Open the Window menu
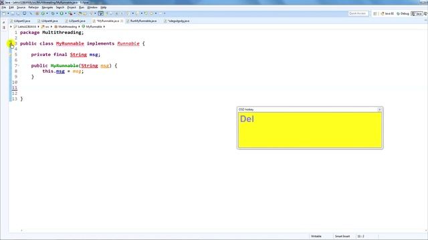 [92, 7]
